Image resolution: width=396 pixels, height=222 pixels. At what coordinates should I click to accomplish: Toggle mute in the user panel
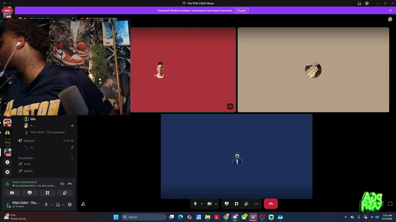click(x=46, y=204)
